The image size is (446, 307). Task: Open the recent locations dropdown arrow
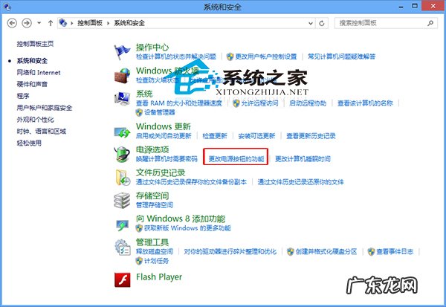pos(39,23)
